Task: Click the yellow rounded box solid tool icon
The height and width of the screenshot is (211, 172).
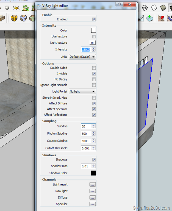Action: [x=14, y=18]
